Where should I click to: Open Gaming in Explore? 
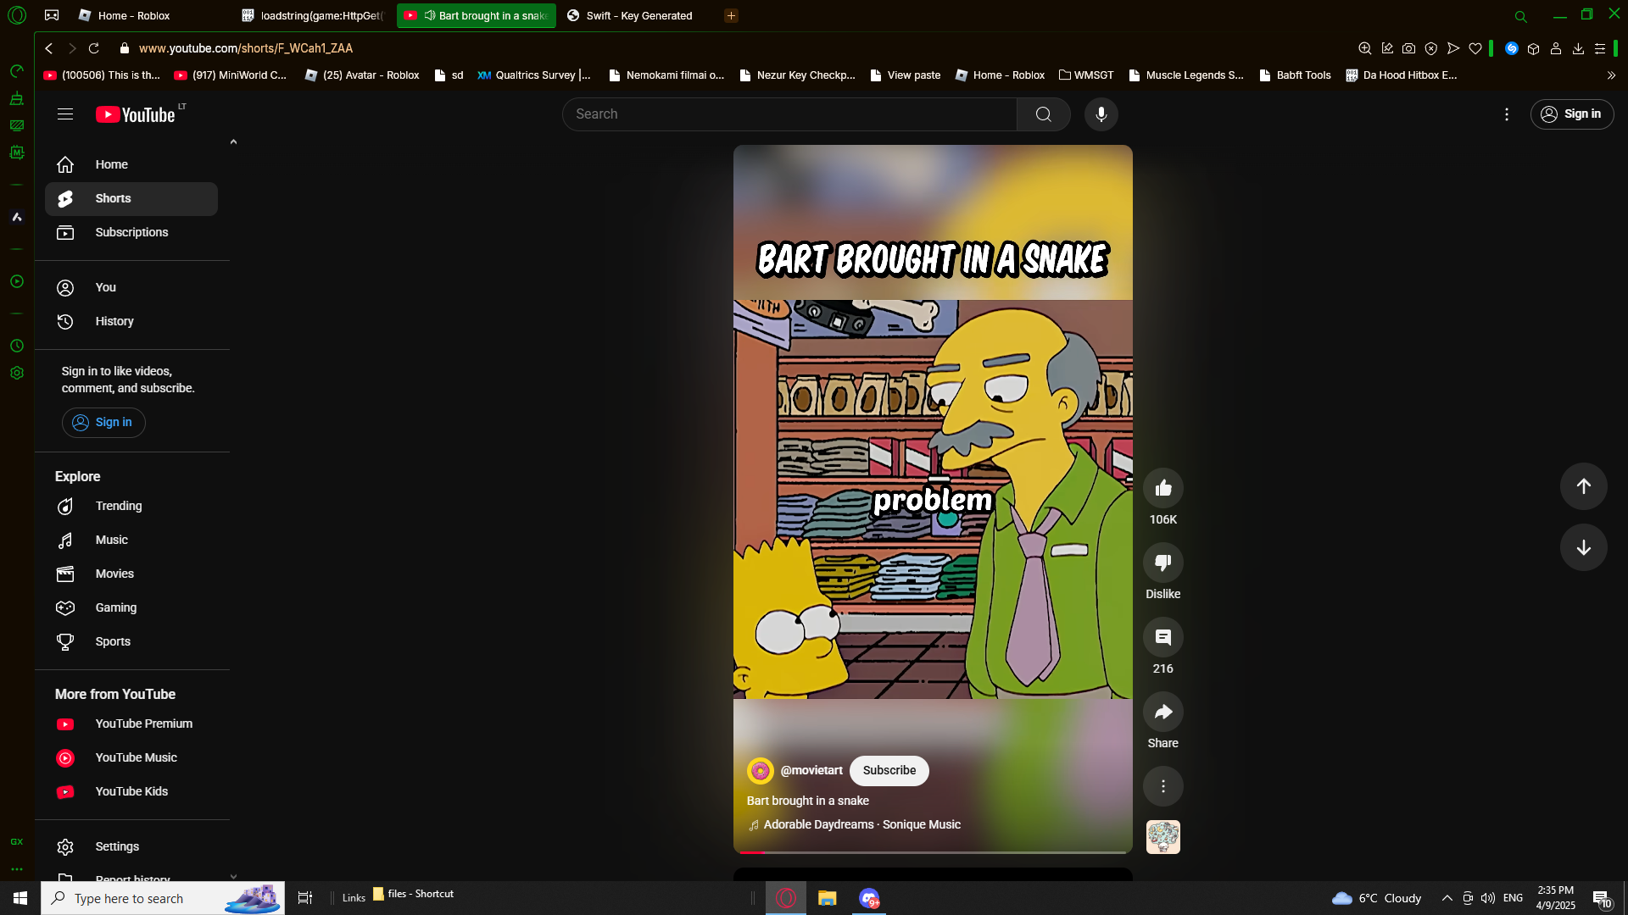[x=131, y=607]
